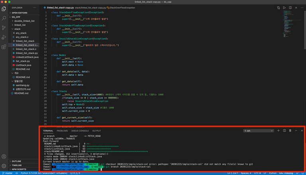Click the code minimap overview

(292, 24)
